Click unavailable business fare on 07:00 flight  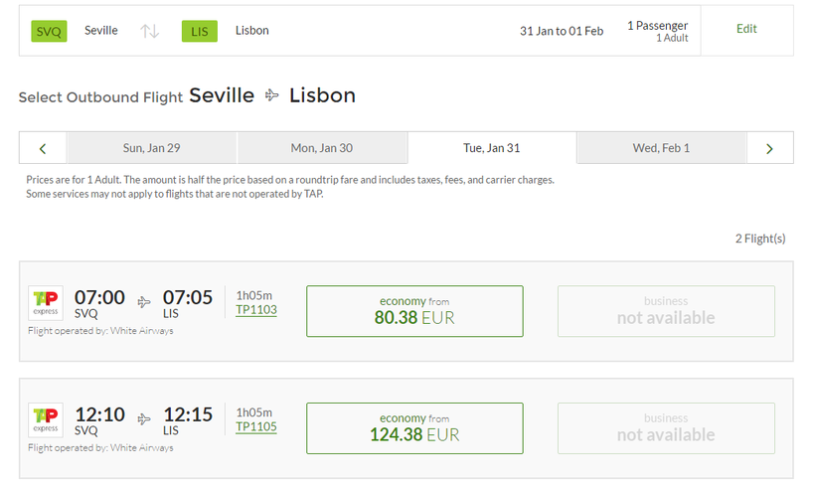tap(666, 311)
